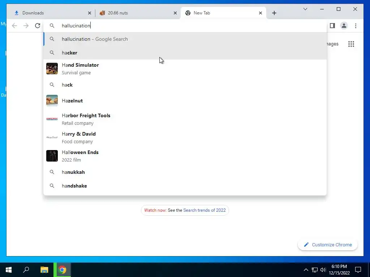Open the volume control tray icon
Viewport: 370px width, 277px height.
pyautogui.click(x=323, y=270)
